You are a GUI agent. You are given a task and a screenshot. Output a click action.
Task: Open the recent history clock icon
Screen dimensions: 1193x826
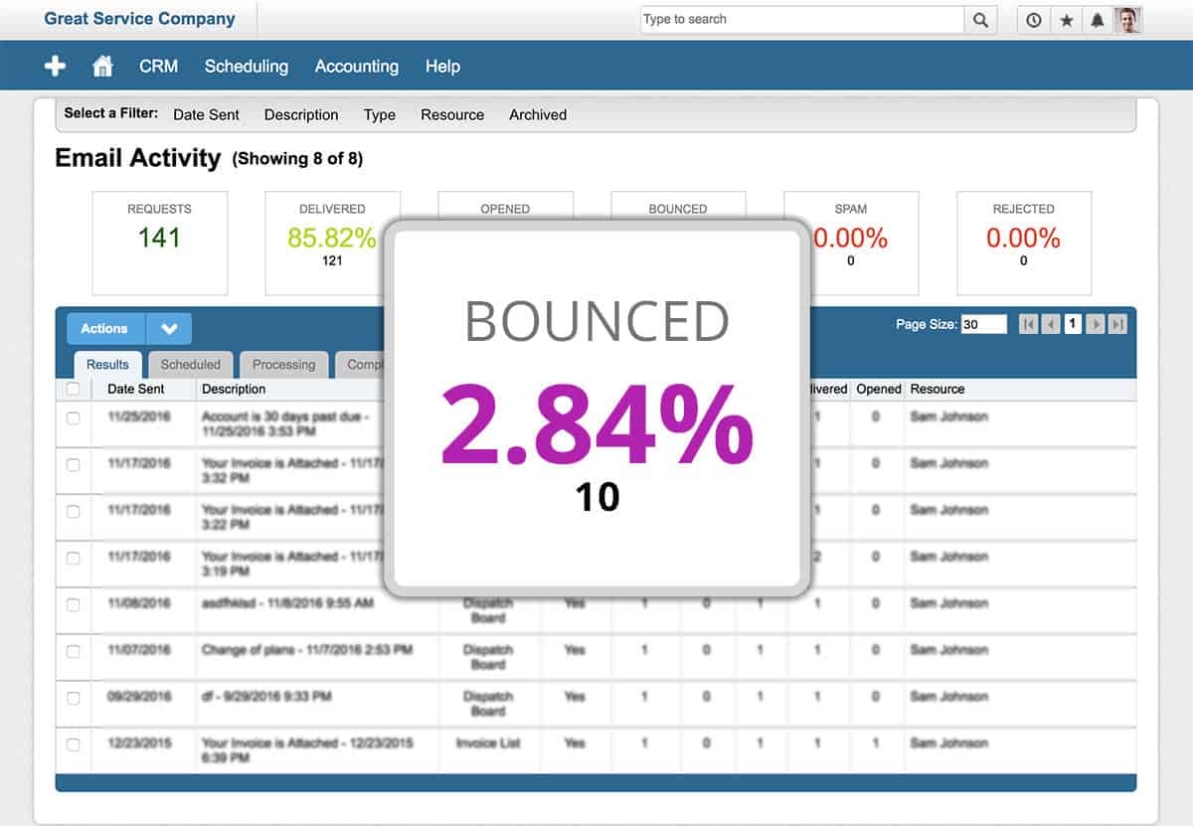1034,20
